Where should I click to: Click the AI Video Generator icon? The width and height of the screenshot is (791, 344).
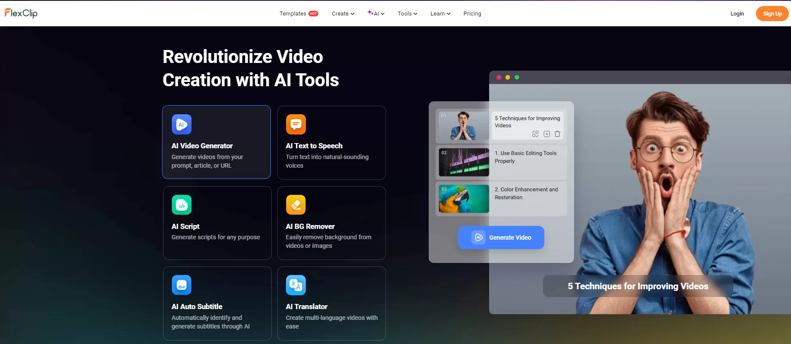(x=182, y=125)
